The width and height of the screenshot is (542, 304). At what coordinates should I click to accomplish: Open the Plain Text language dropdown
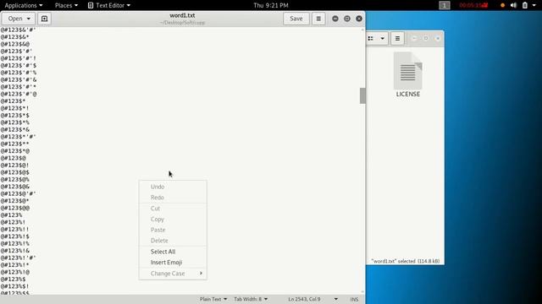coord(213,299)
